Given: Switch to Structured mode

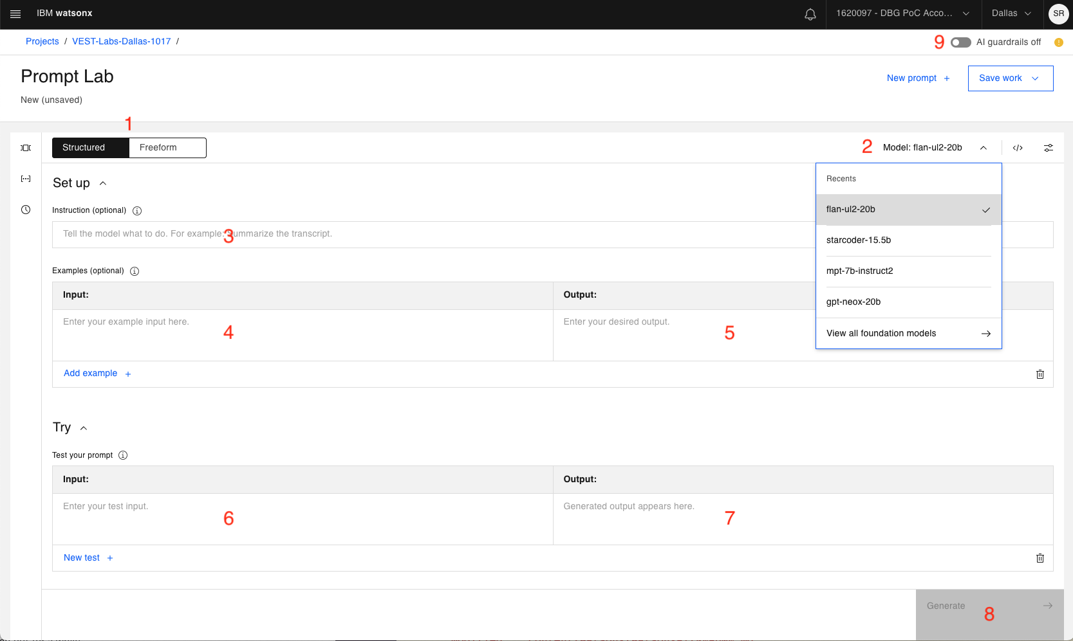Looking at the screenshot, I should [91, 147].
